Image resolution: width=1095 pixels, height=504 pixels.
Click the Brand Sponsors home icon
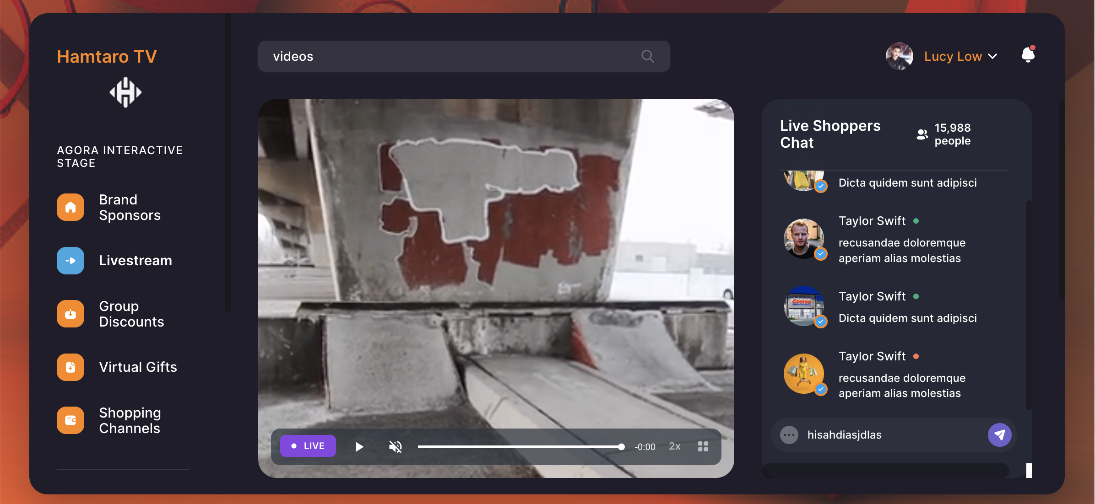(70, 207)
